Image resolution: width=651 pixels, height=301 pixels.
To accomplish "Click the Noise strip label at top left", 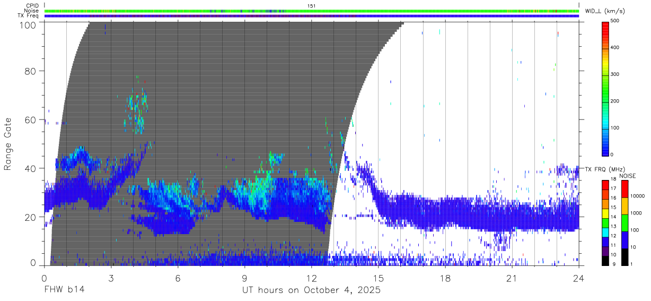I will point(32,11).
